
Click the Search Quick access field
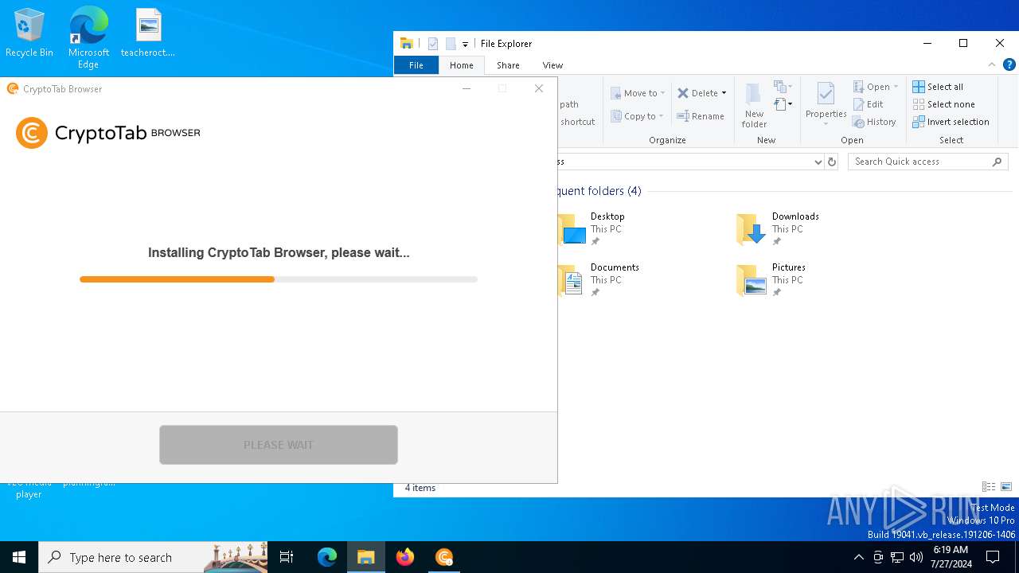[928, 162]
